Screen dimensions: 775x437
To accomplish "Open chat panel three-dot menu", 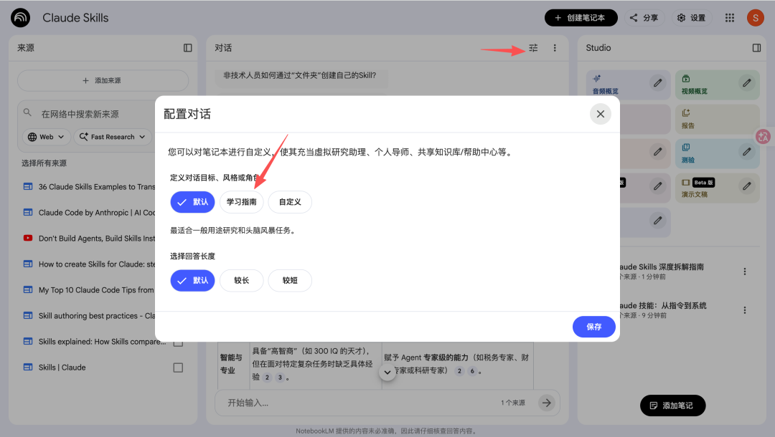I will pos(555,48).
